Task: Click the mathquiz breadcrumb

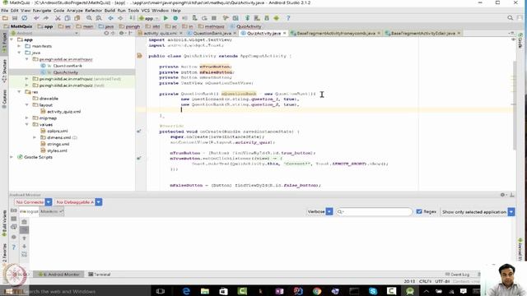Action: click(x=211, y=26)
